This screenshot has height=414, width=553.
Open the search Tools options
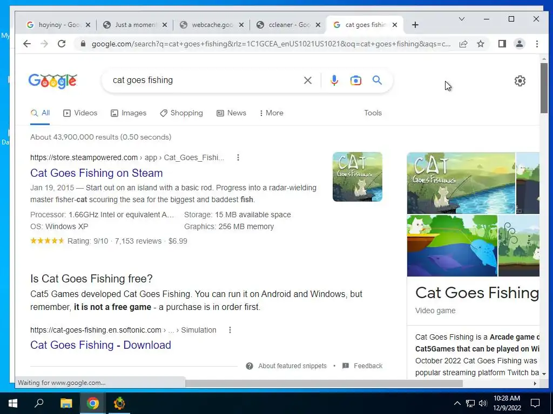373,113
